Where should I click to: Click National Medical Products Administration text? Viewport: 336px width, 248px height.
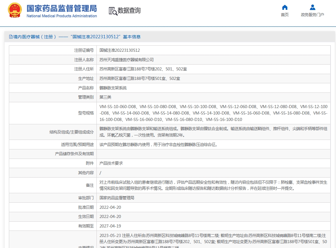click(x=62, y=16)
